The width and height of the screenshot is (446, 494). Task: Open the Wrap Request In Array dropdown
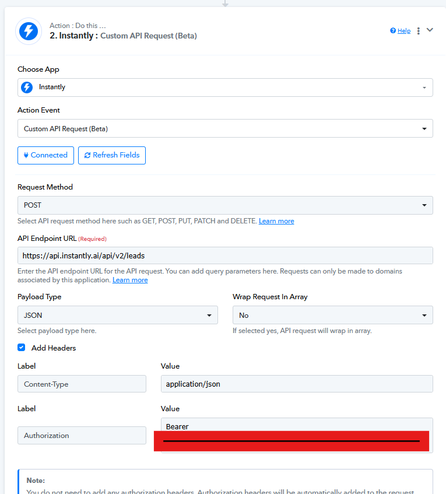tap(333, 315)
